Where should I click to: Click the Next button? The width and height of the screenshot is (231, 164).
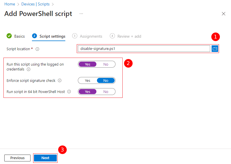pyautogui.click(x=45, y=158)
